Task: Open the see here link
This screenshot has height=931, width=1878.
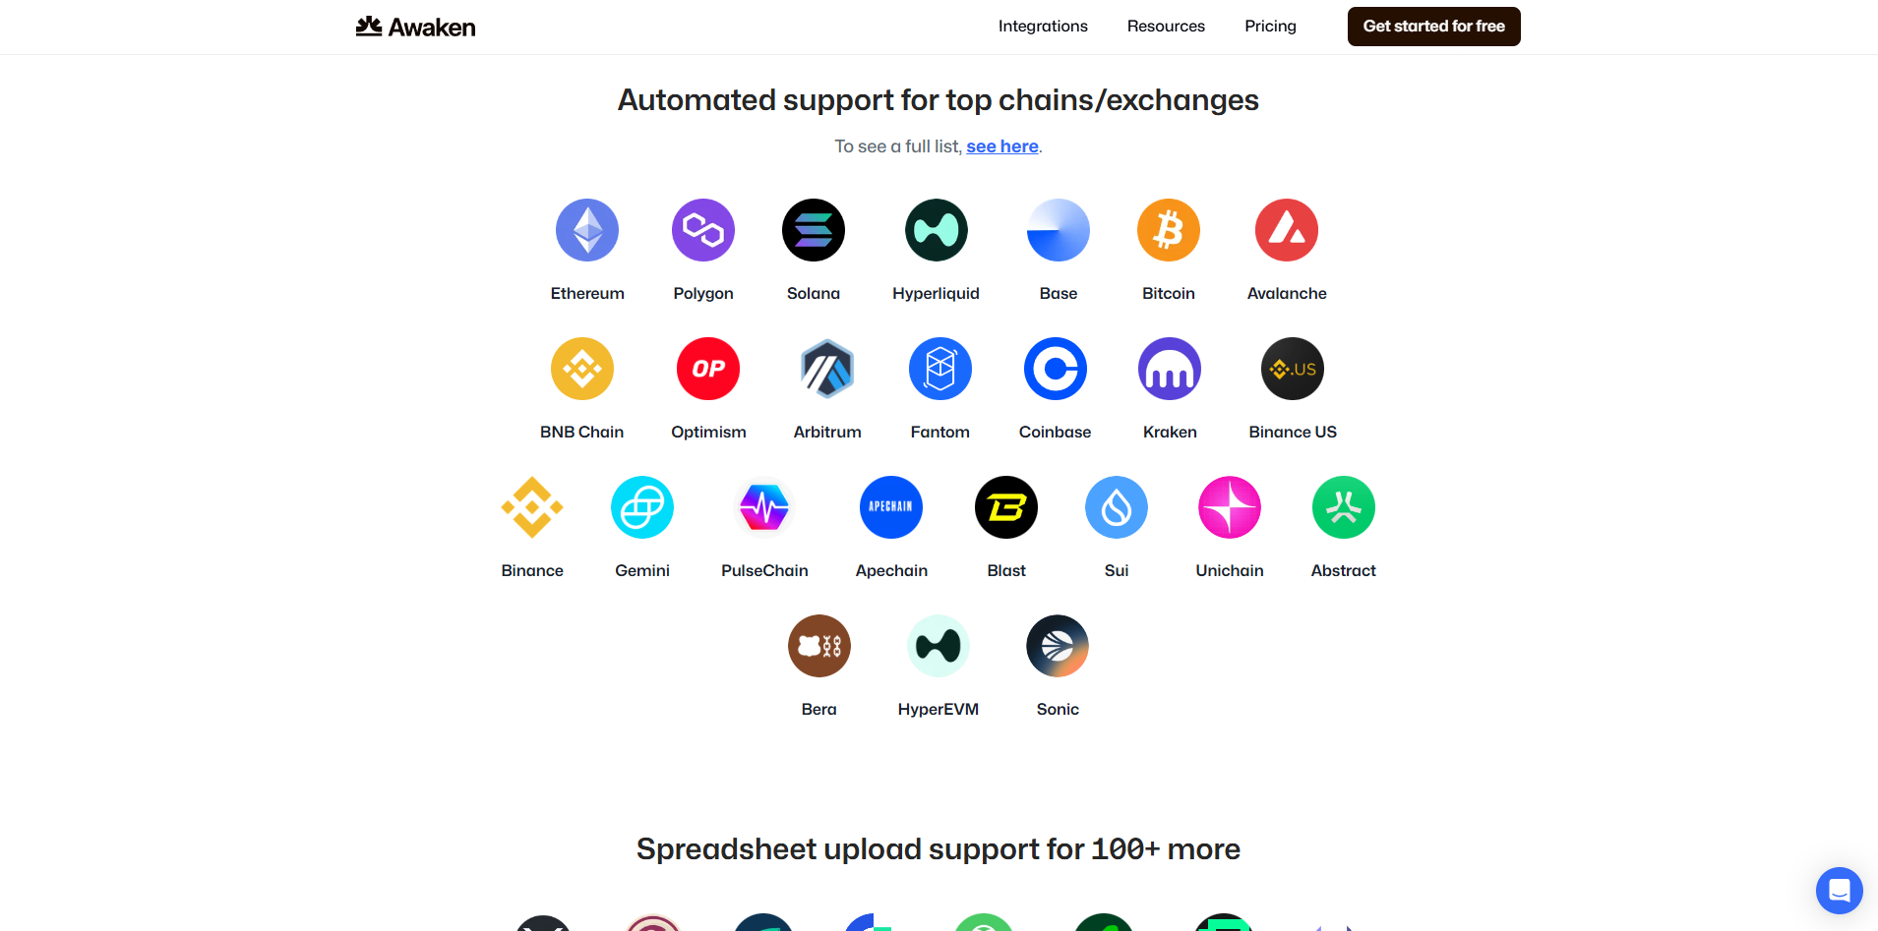Action: click(x=1001, y=145)
